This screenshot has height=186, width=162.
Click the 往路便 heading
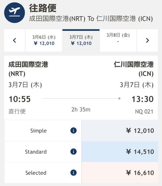[x=43, y=8]
